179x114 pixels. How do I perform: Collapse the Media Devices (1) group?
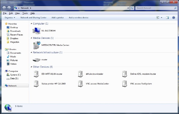click(31, 38)
